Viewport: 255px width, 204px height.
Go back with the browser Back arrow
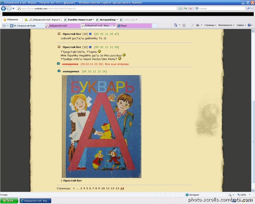[x=3, y=8]
